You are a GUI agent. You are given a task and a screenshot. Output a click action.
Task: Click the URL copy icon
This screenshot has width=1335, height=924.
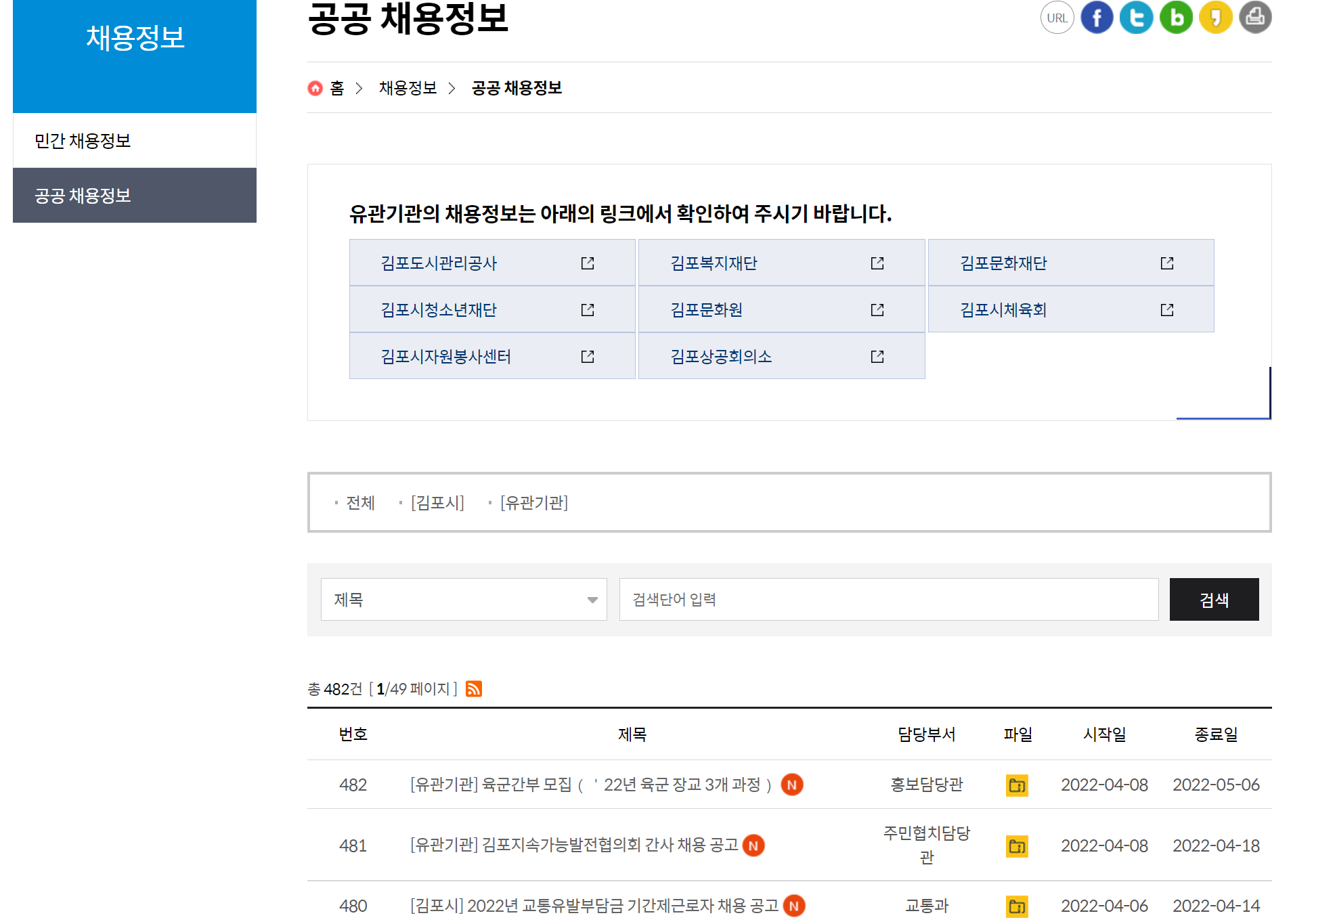pyautogui.click(x=1057, y=18)
